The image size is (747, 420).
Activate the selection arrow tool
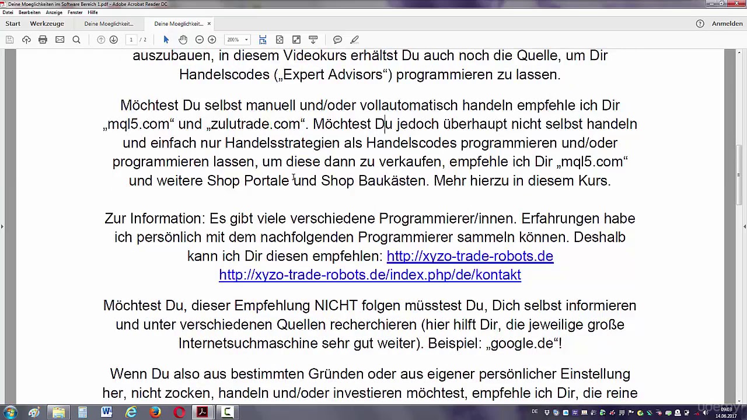(x=166, y=40)
